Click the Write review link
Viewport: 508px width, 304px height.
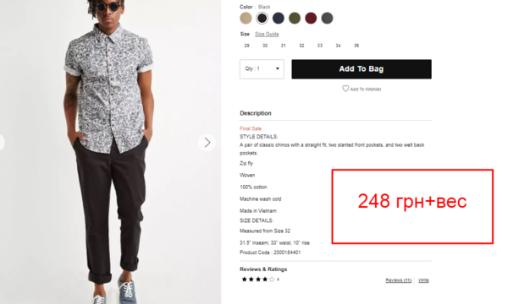tap(423, 280)
